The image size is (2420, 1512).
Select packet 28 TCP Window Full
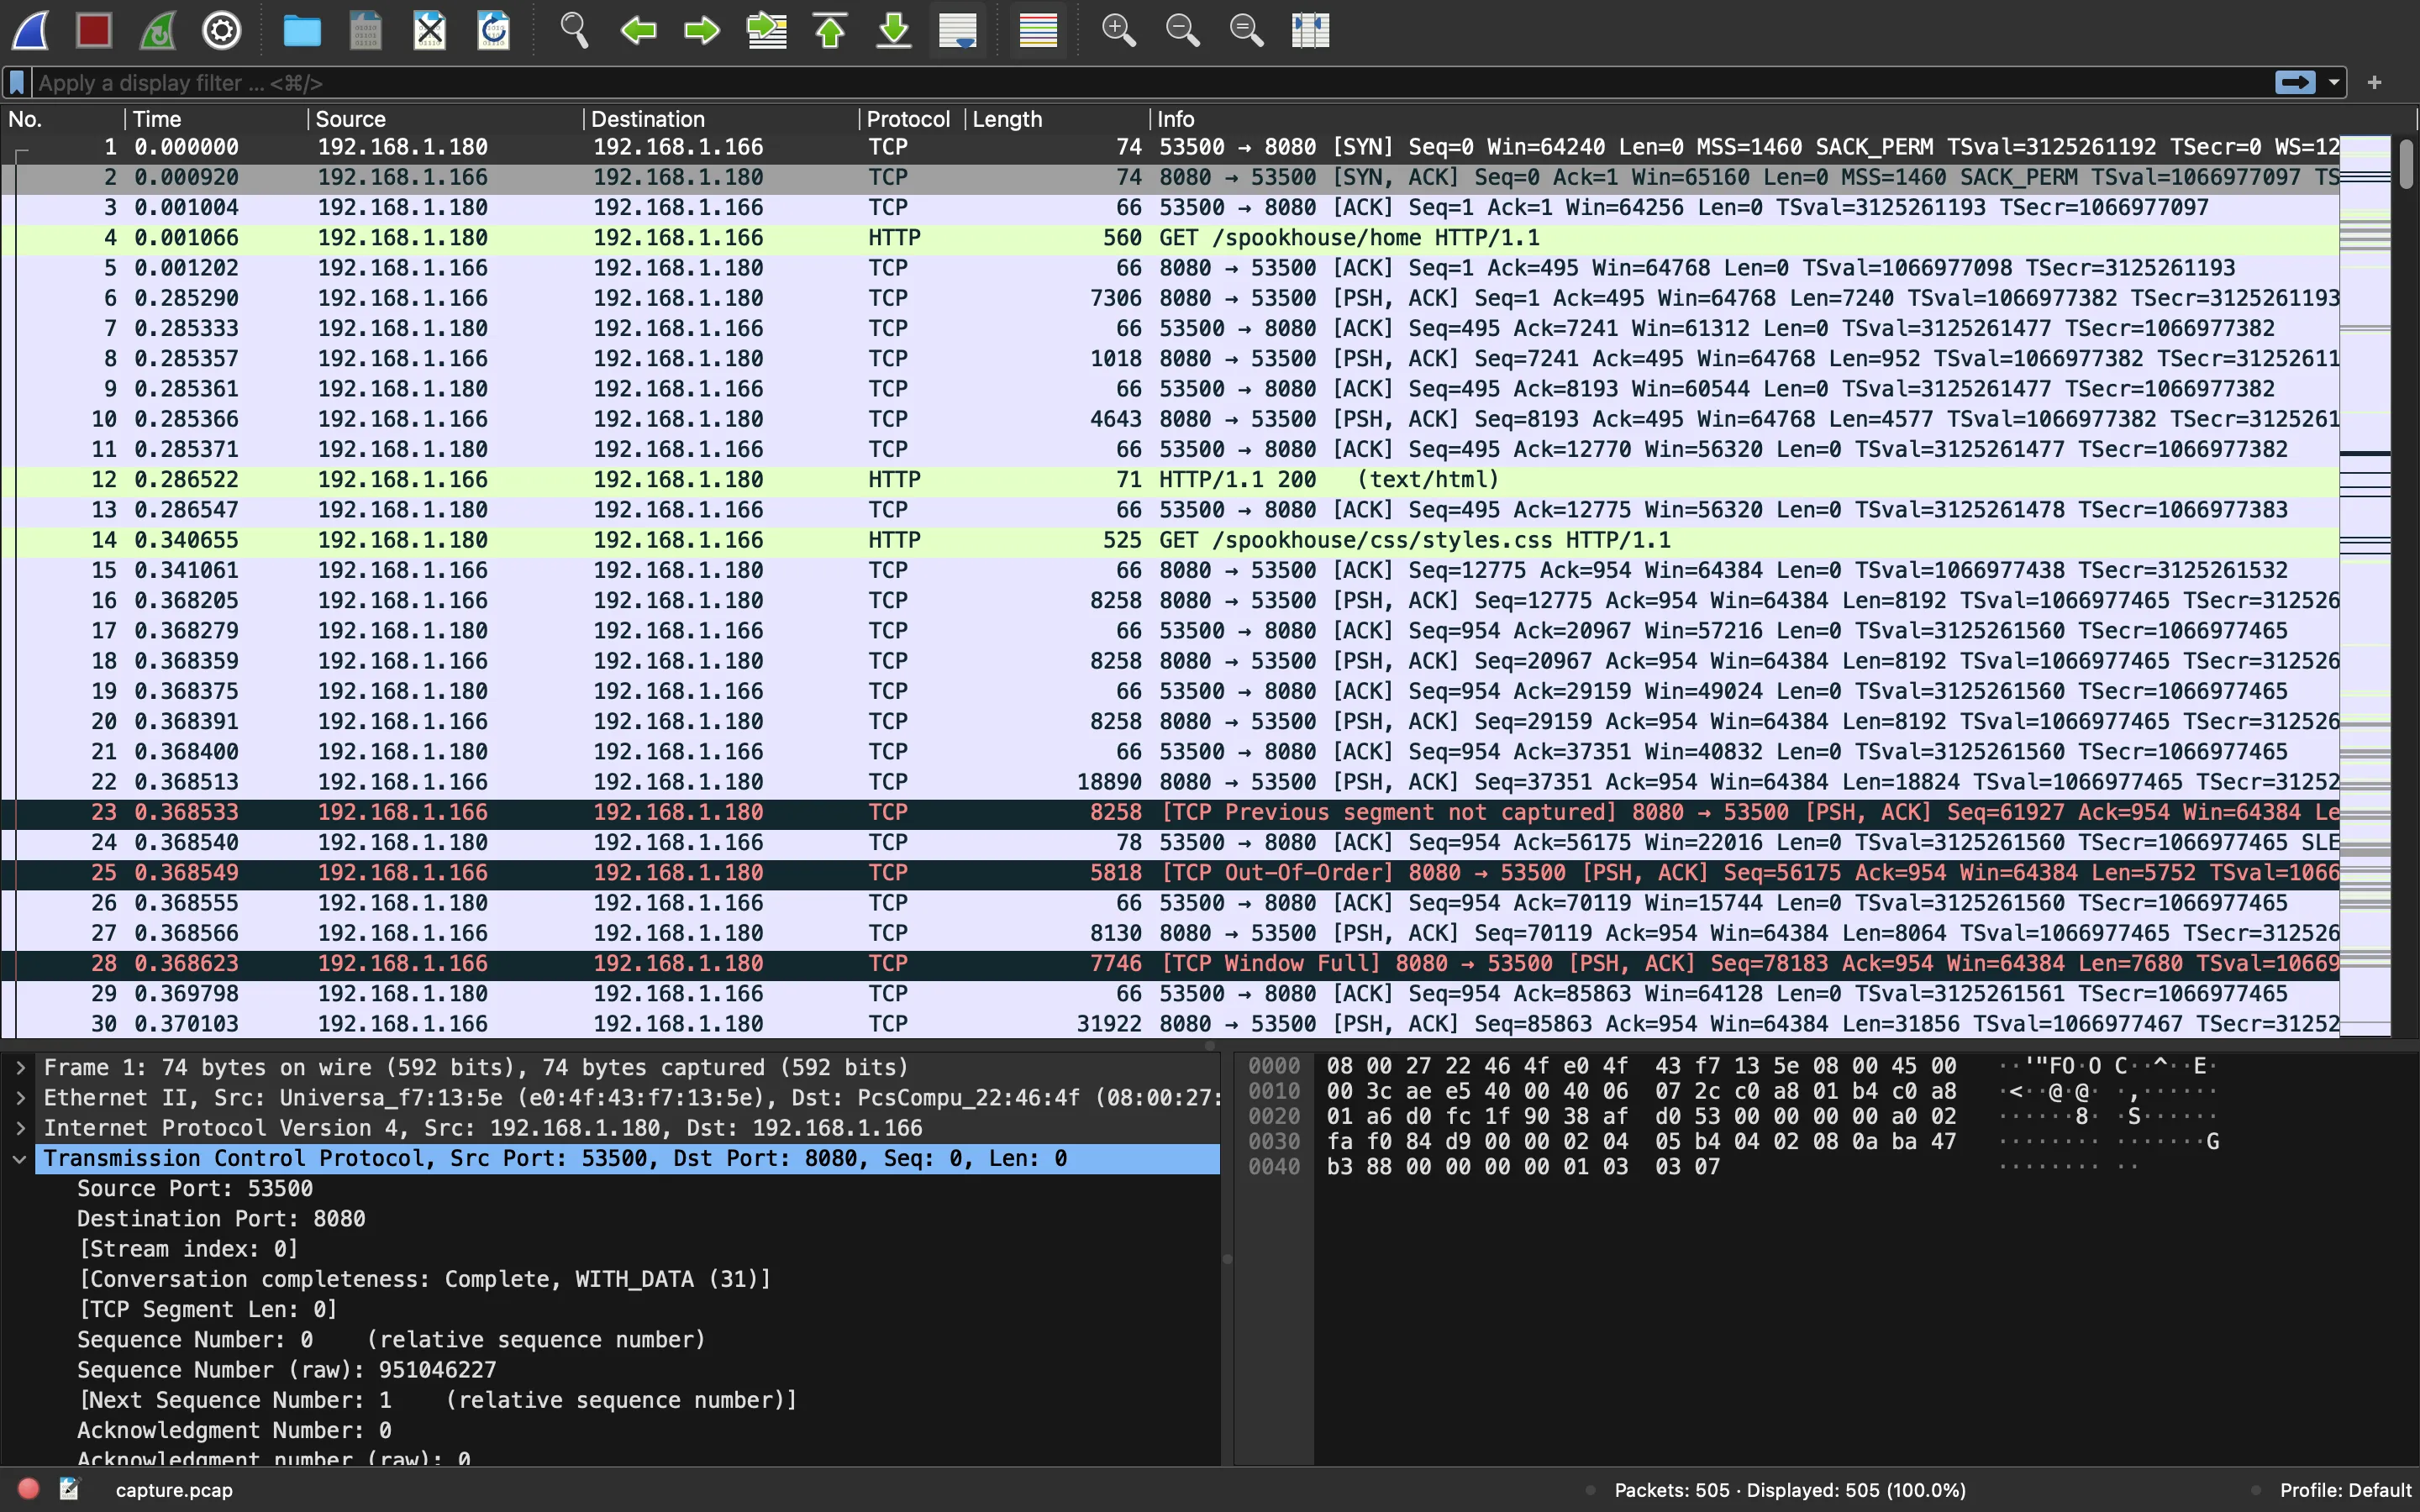(x=1170, y=964)
